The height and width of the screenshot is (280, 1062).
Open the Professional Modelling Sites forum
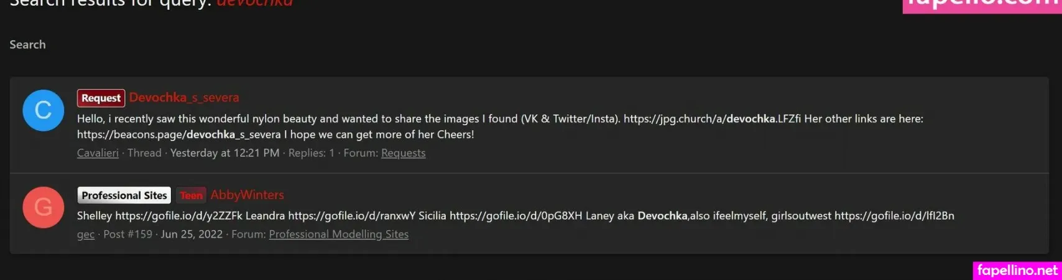tap(338, 235)
